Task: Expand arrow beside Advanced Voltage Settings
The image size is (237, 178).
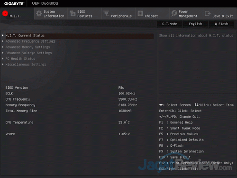Action: coord(2,53)
